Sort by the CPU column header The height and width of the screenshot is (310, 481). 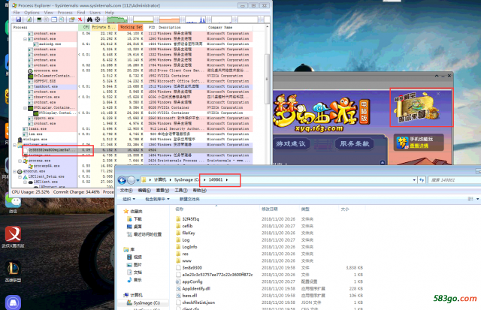point(84,27)
